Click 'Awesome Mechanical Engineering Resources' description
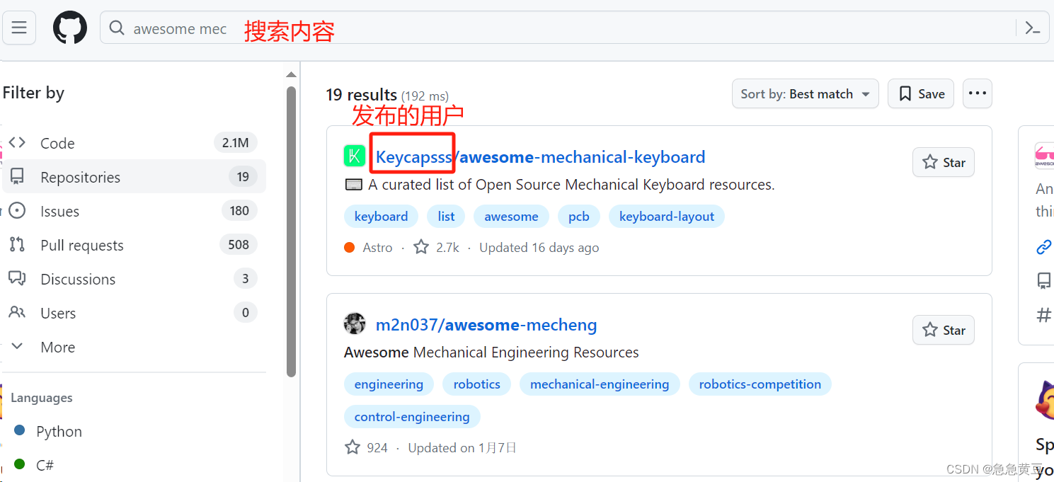The height and width of the screenshot is (482, 1054). click(x=491, y=352)
